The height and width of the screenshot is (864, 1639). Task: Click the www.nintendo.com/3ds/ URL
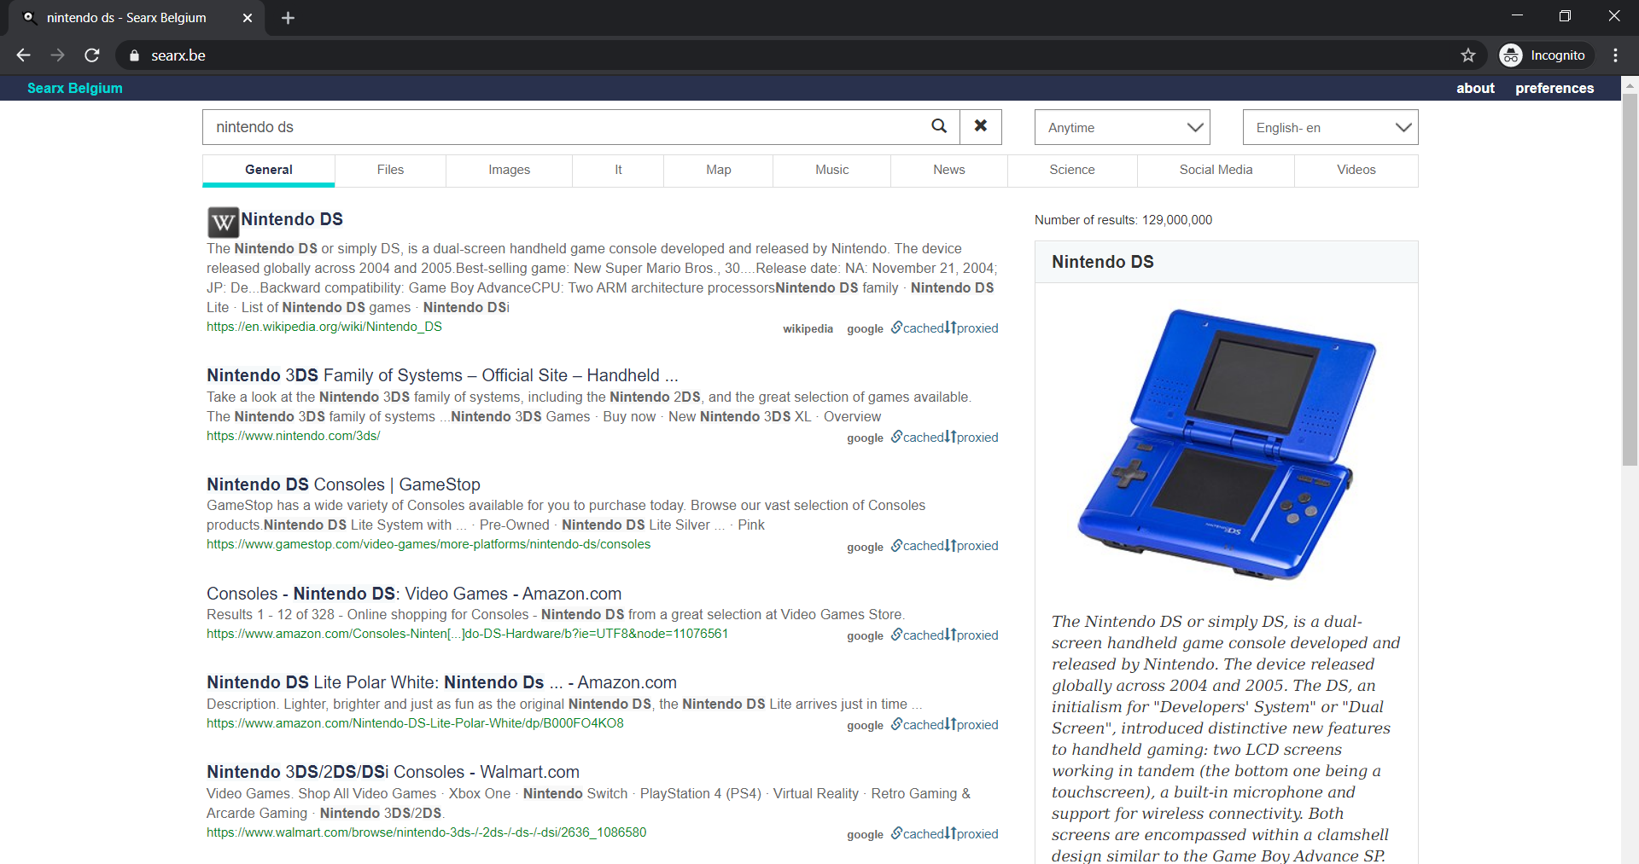coord(293,436)
